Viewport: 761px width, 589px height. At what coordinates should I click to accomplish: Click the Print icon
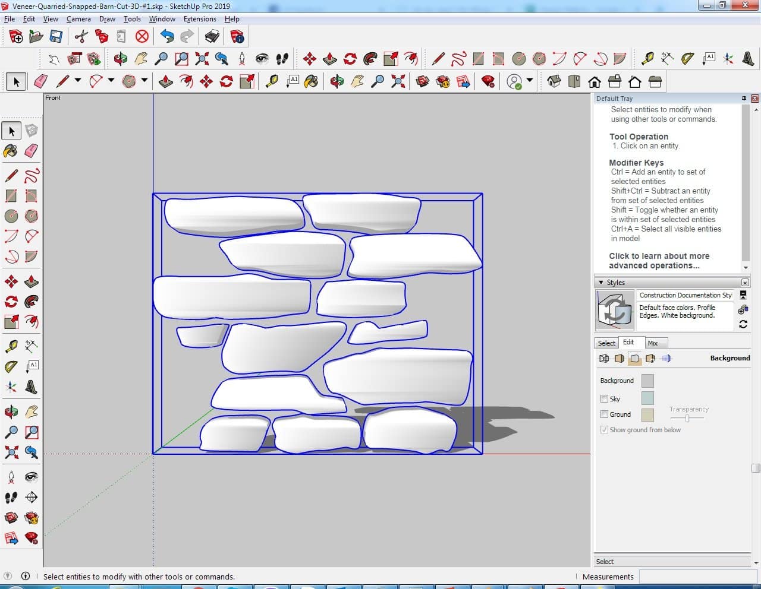click(x=212, y=37)
